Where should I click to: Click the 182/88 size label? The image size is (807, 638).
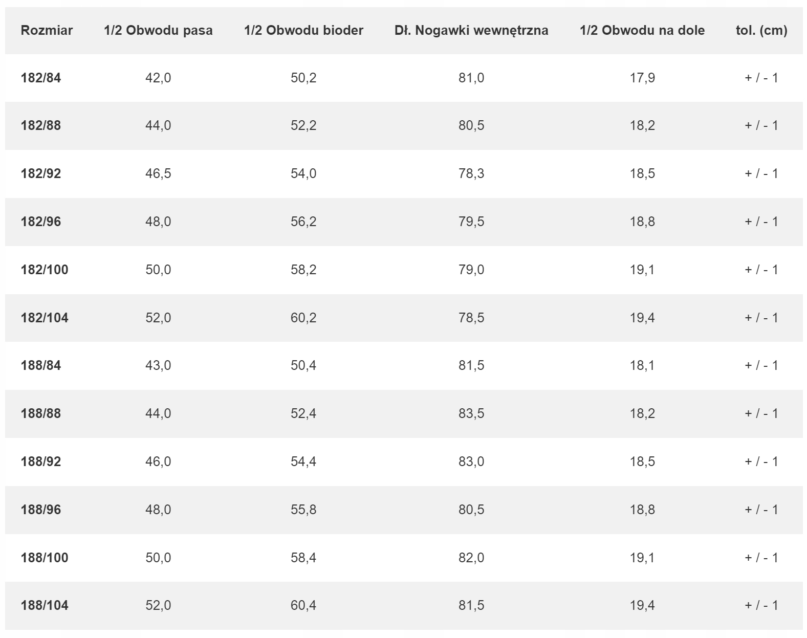click(41, 125)
